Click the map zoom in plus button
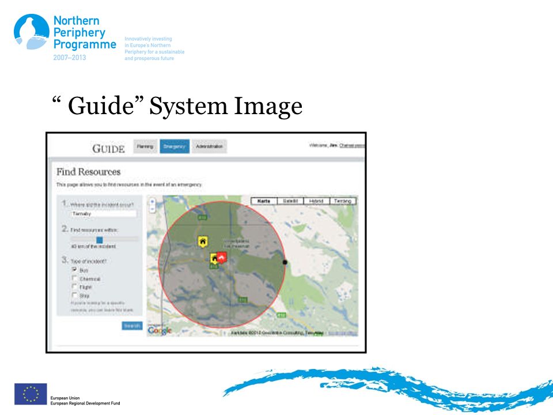The height and width of the screenshot is (415, 553). [152, 202]
